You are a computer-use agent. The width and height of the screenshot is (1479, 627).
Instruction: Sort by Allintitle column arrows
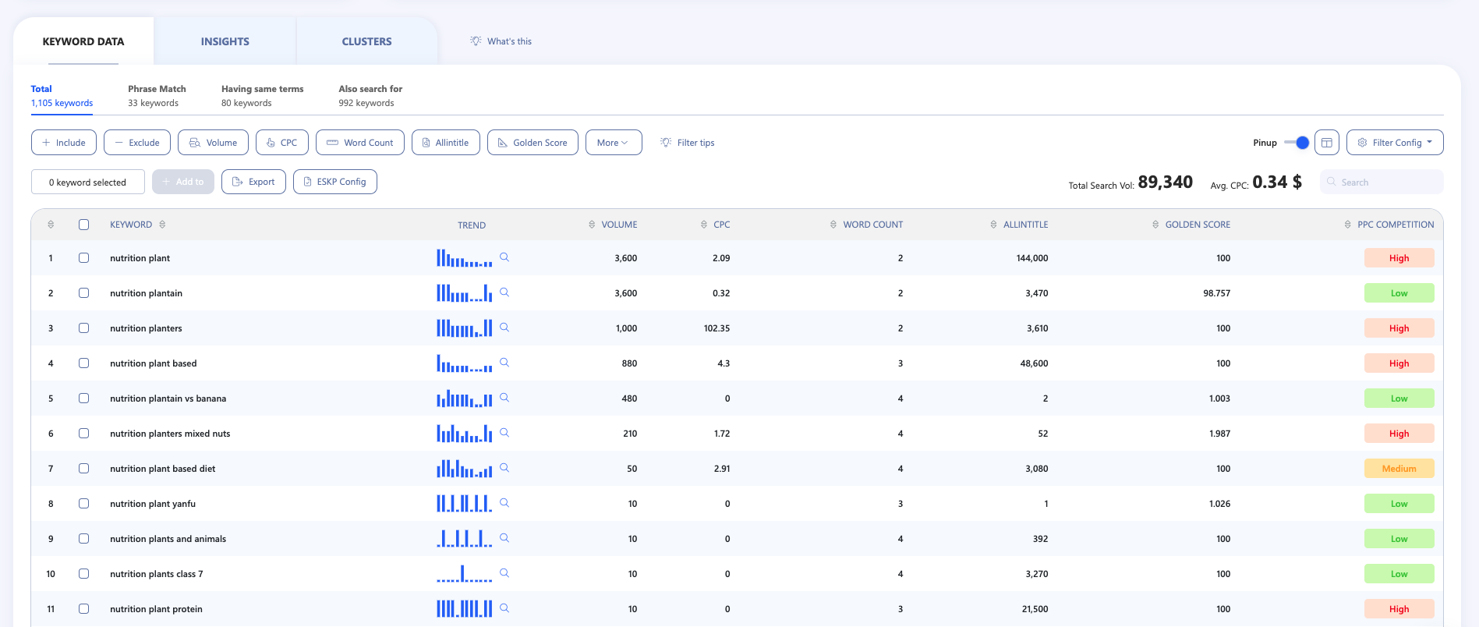(993, 225)
